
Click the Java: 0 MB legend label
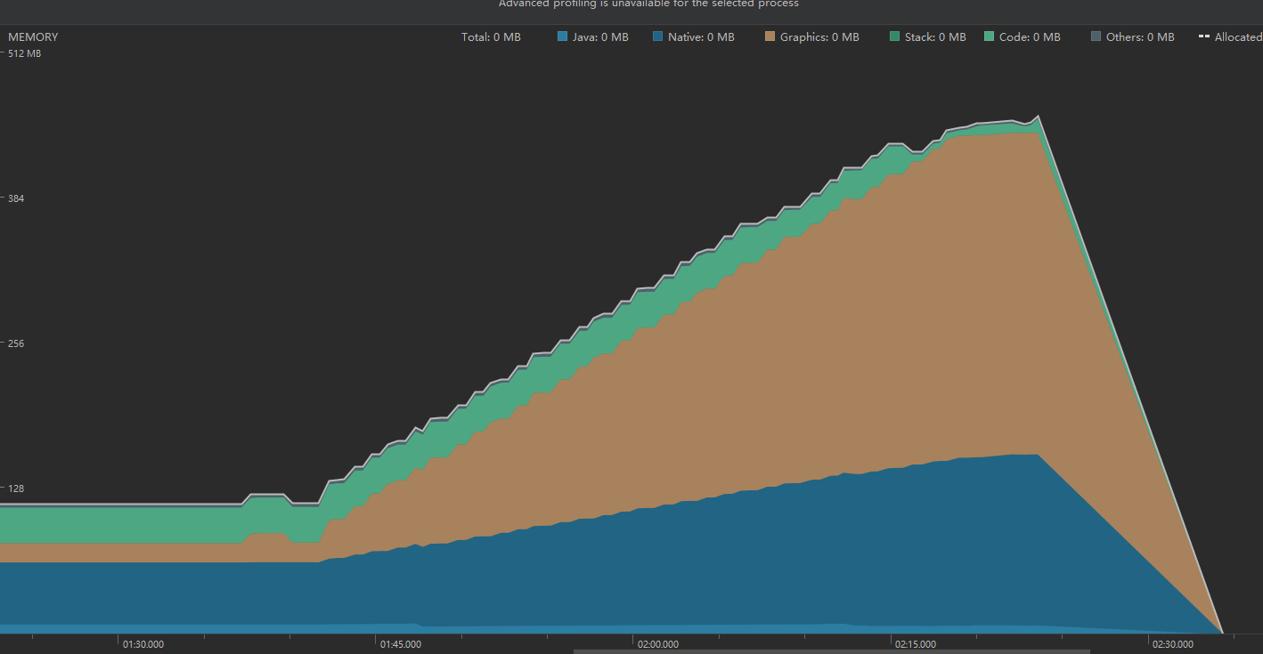(x=600, y=37)
